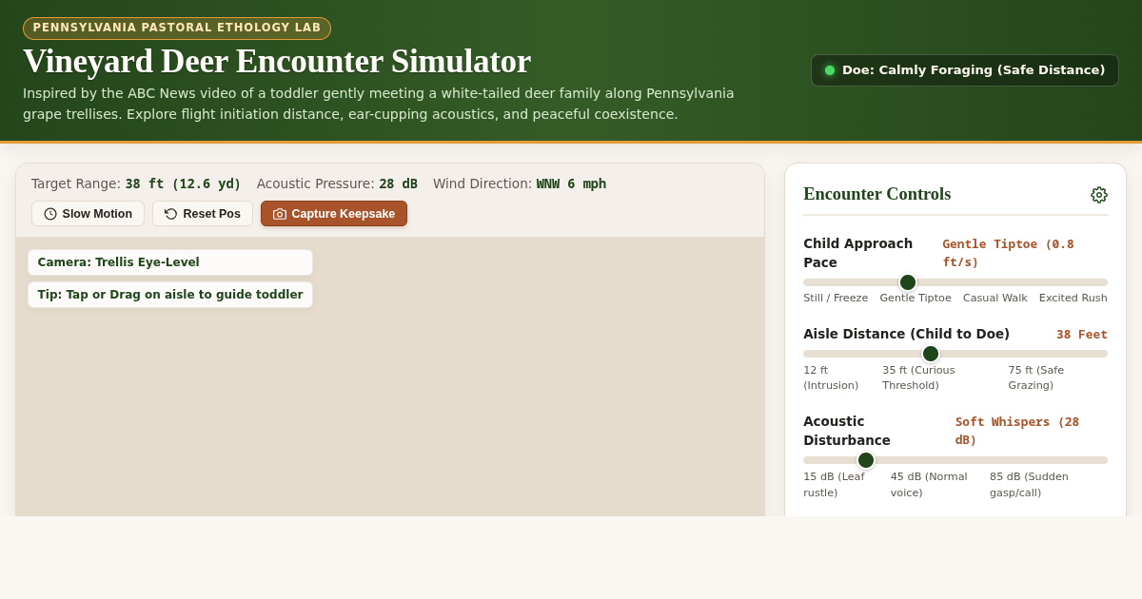1142x599 pixels.
Task: Click the 15 dB (Leaf rustle) label
Action: pos(834,485)
